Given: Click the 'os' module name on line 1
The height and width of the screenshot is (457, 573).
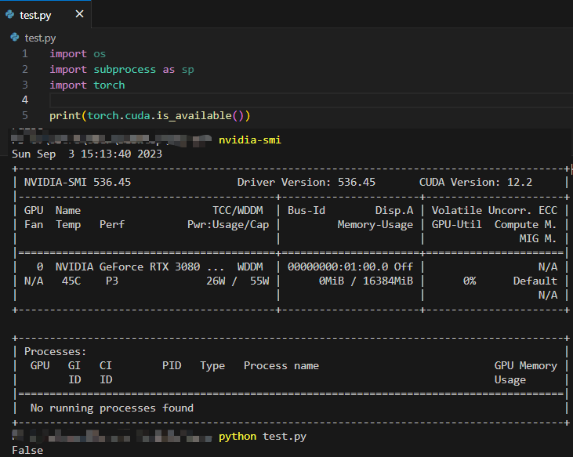Looking at the screenshot, I should coord(100,53).
